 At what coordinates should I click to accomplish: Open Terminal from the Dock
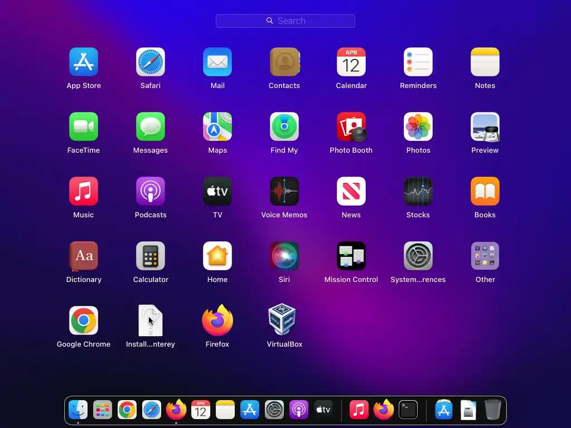pos(408,410)
